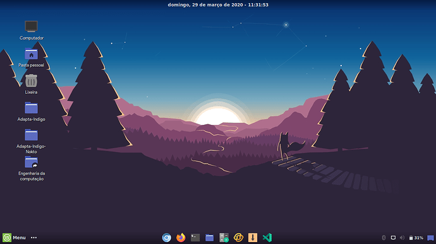The width and height of the screenshot is (436, 244).
Task: Launch the Chromium browser from panel
Action: (x=167, y=238)
